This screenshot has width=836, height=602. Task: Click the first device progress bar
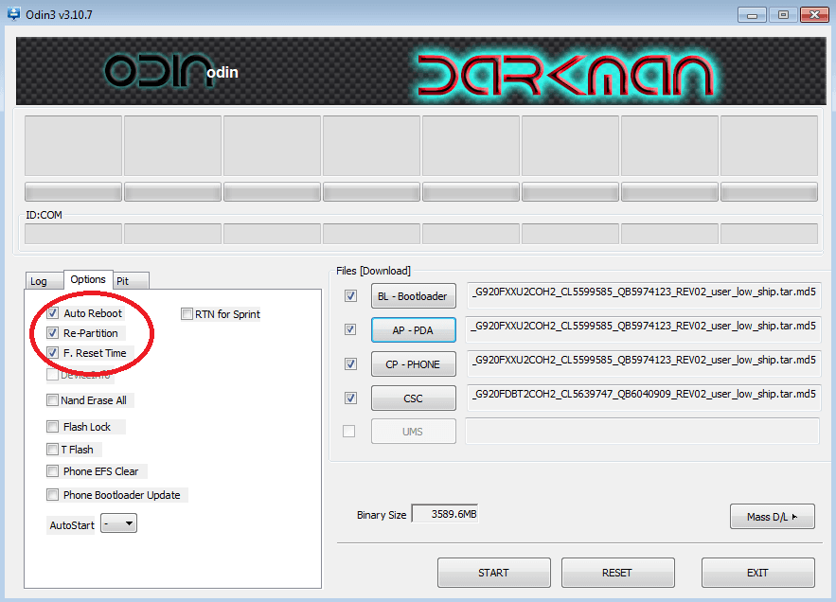pos(73,192)
